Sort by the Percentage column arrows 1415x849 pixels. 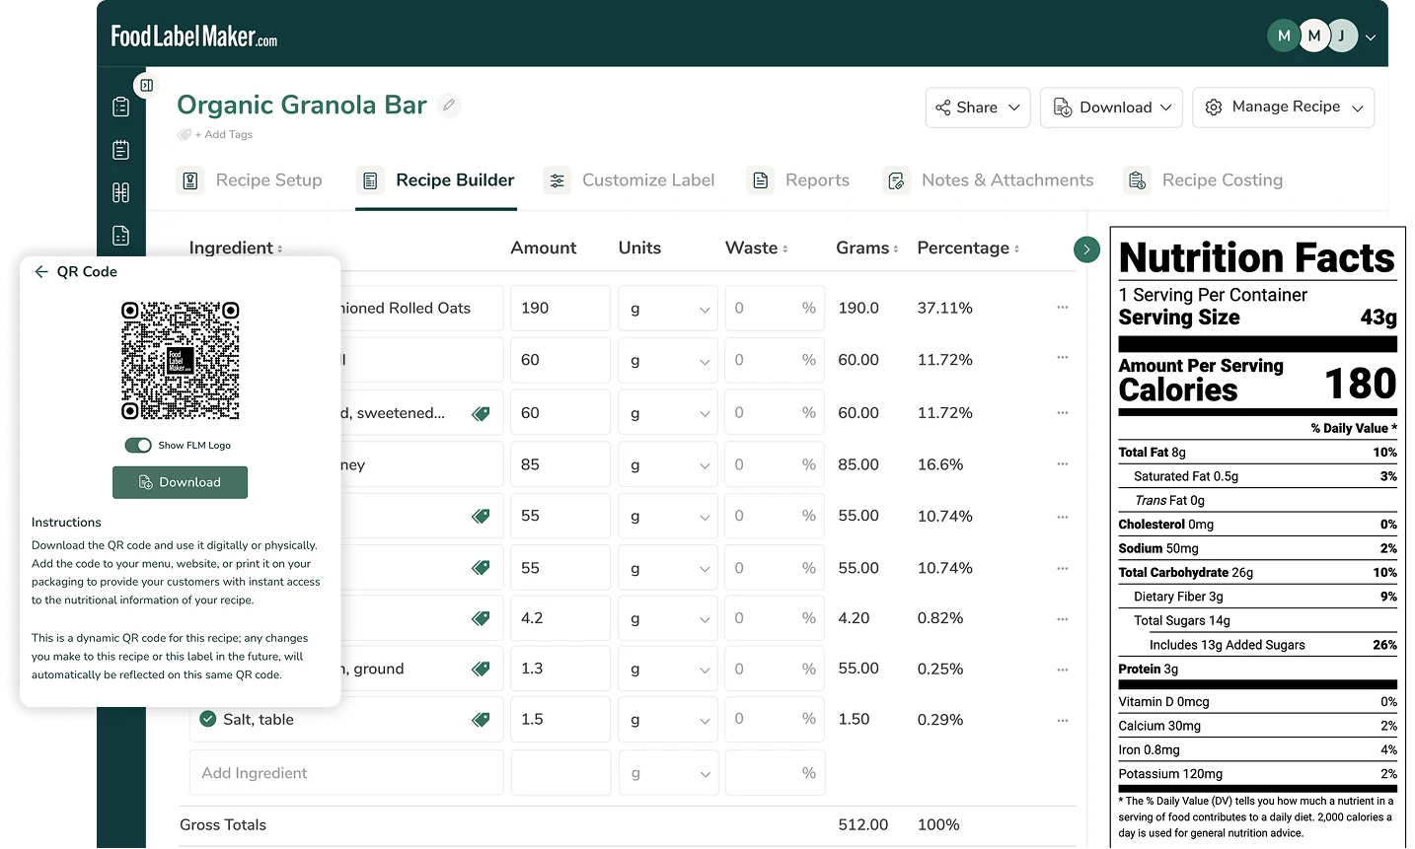(1016, 249)
